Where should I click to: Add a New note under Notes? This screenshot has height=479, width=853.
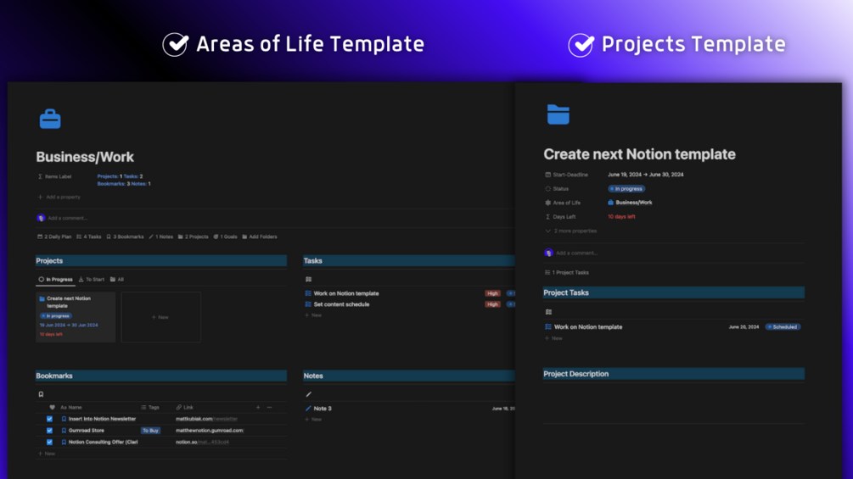(313, 420)
